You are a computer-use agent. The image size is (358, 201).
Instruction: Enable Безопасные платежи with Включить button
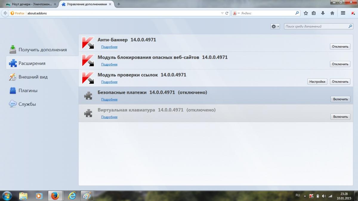click(340, 99)
